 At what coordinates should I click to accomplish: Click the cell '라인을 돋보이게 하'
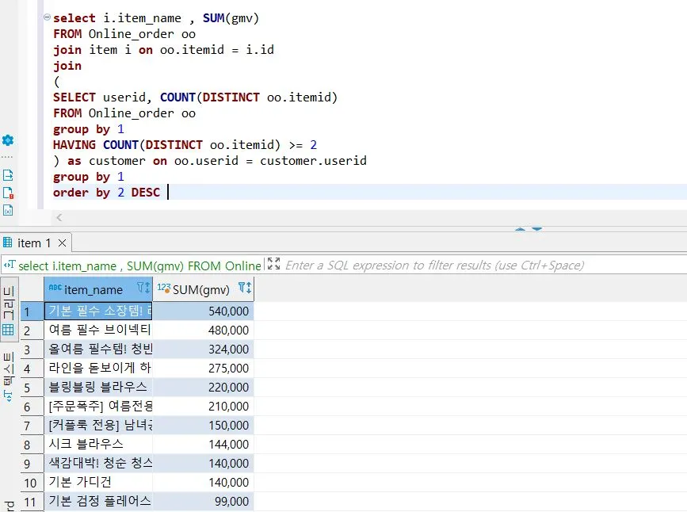pos(98,368)
